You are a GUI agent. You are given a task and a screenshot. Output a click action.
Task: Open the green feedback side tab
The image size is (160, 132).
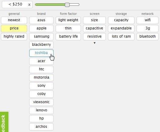4,122
